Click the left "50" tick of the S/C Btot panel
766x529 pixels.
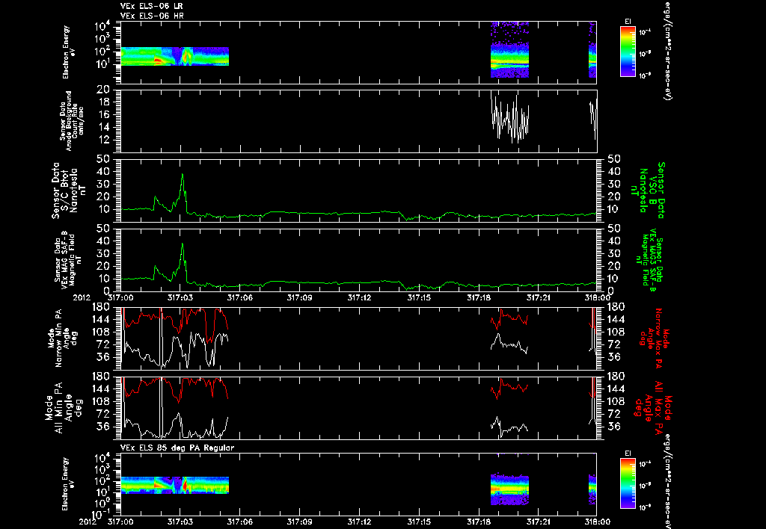[103, 159]
